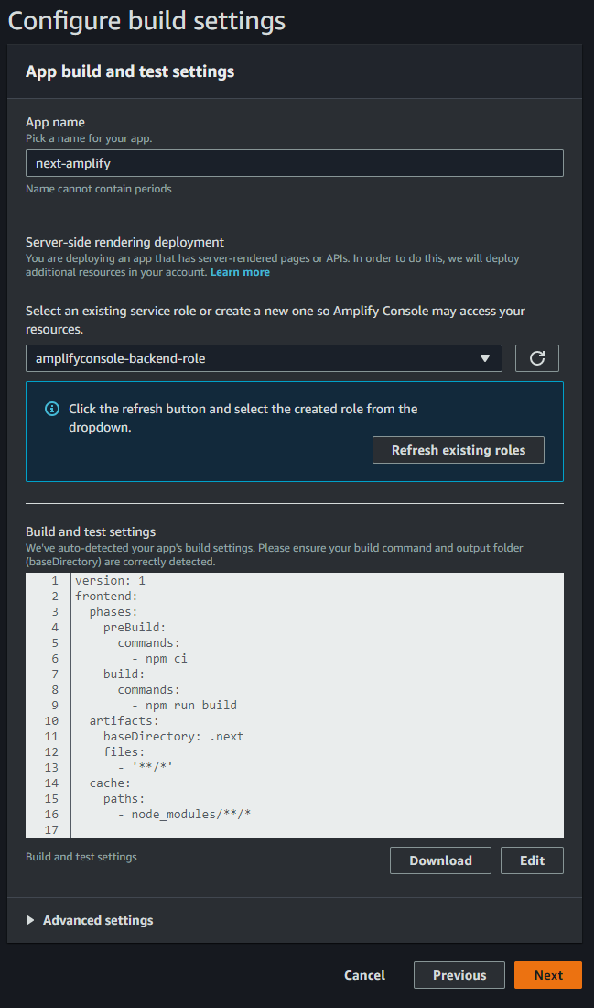Viewport: 594px width, 1008px height.
Task: Download the build settings file
Action: click(x=440, y=860)
